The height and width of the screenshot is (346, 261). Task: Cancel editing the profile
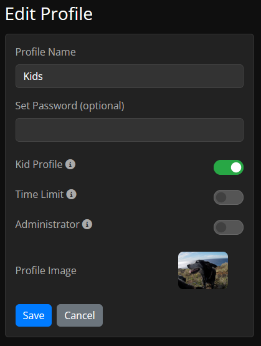click(x=80, y=315)
